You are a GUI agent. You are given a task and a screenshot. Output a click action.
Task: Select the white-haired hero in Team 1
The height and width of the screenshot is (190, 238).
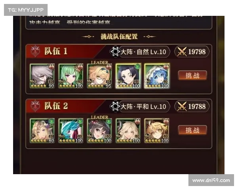tap(42, 76)
